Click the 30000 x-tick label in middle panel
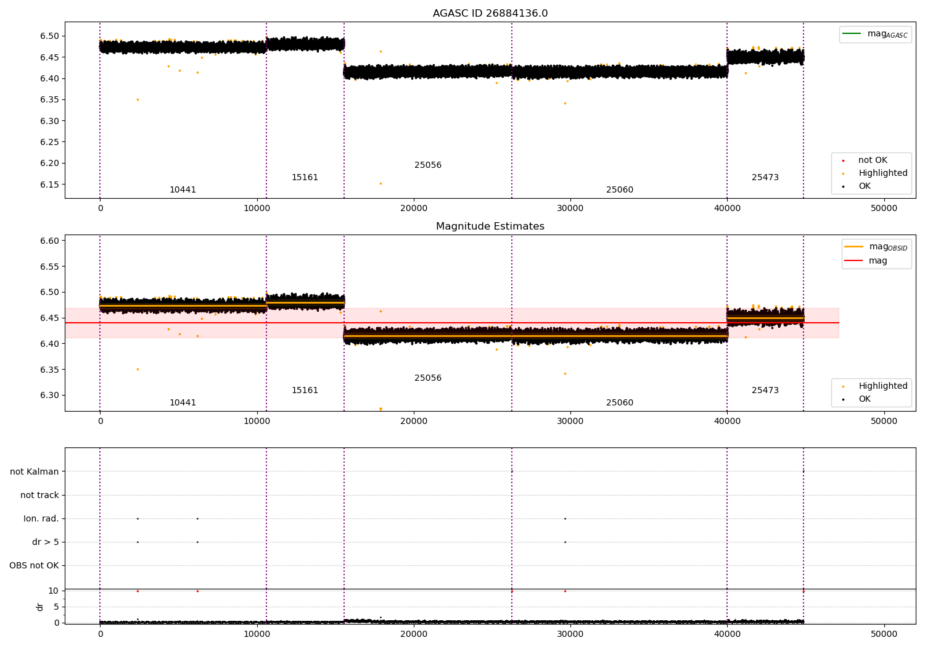 (570, 421)
